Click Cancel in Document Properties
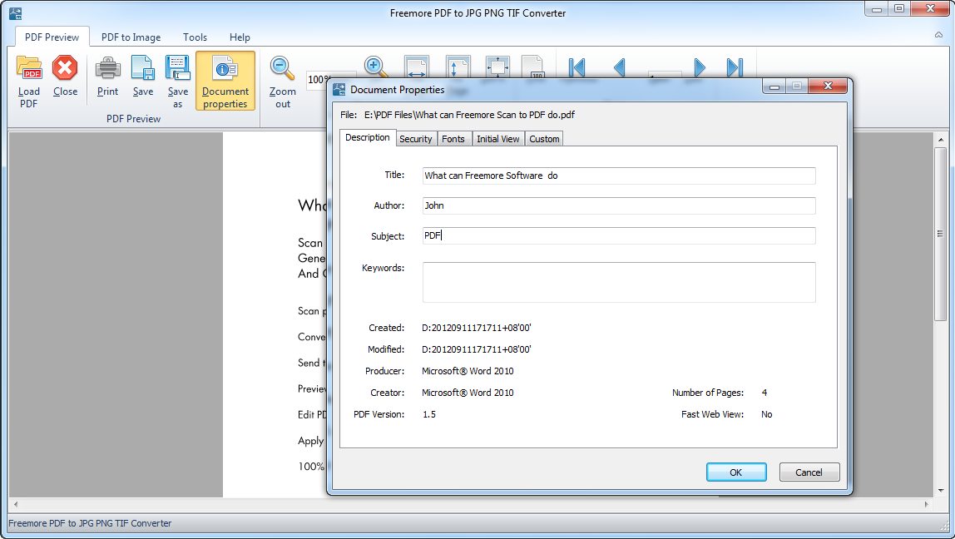Viewport: 955px width, 539px height. click(809, 472)
